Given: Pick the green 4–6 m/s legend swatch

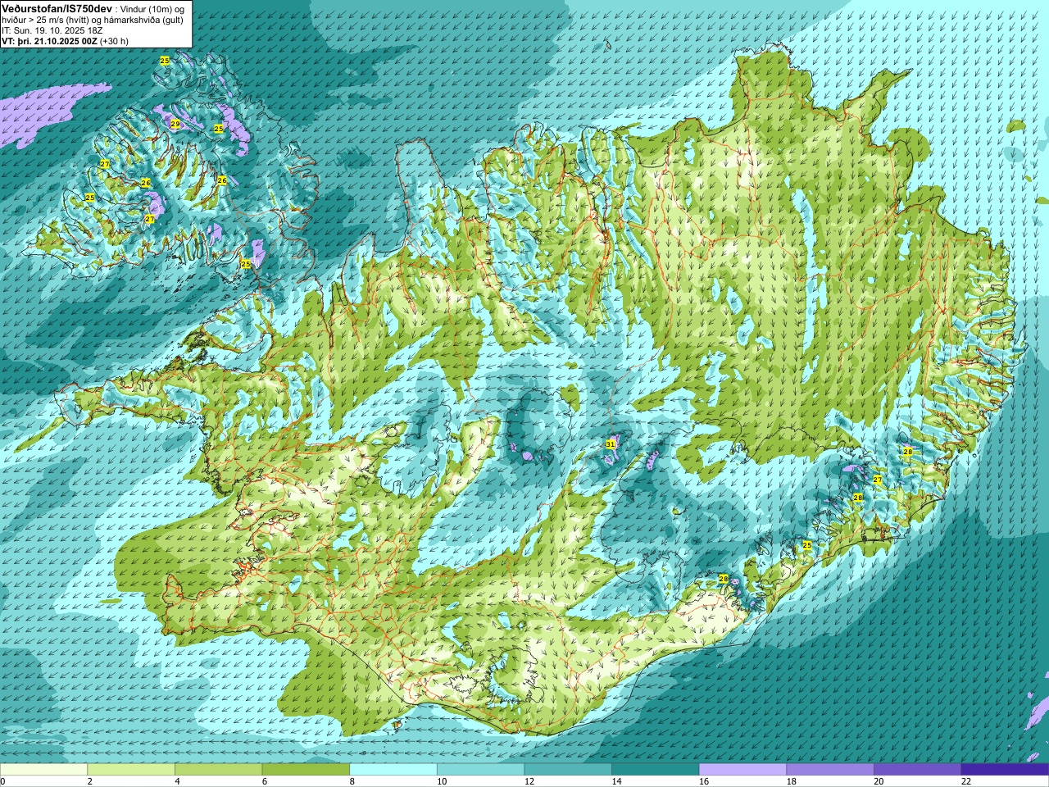Looking at the screenshot, I should coord(219,770).
